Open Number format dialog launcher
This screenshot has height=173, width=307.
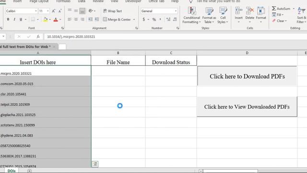tap(177, 28)
